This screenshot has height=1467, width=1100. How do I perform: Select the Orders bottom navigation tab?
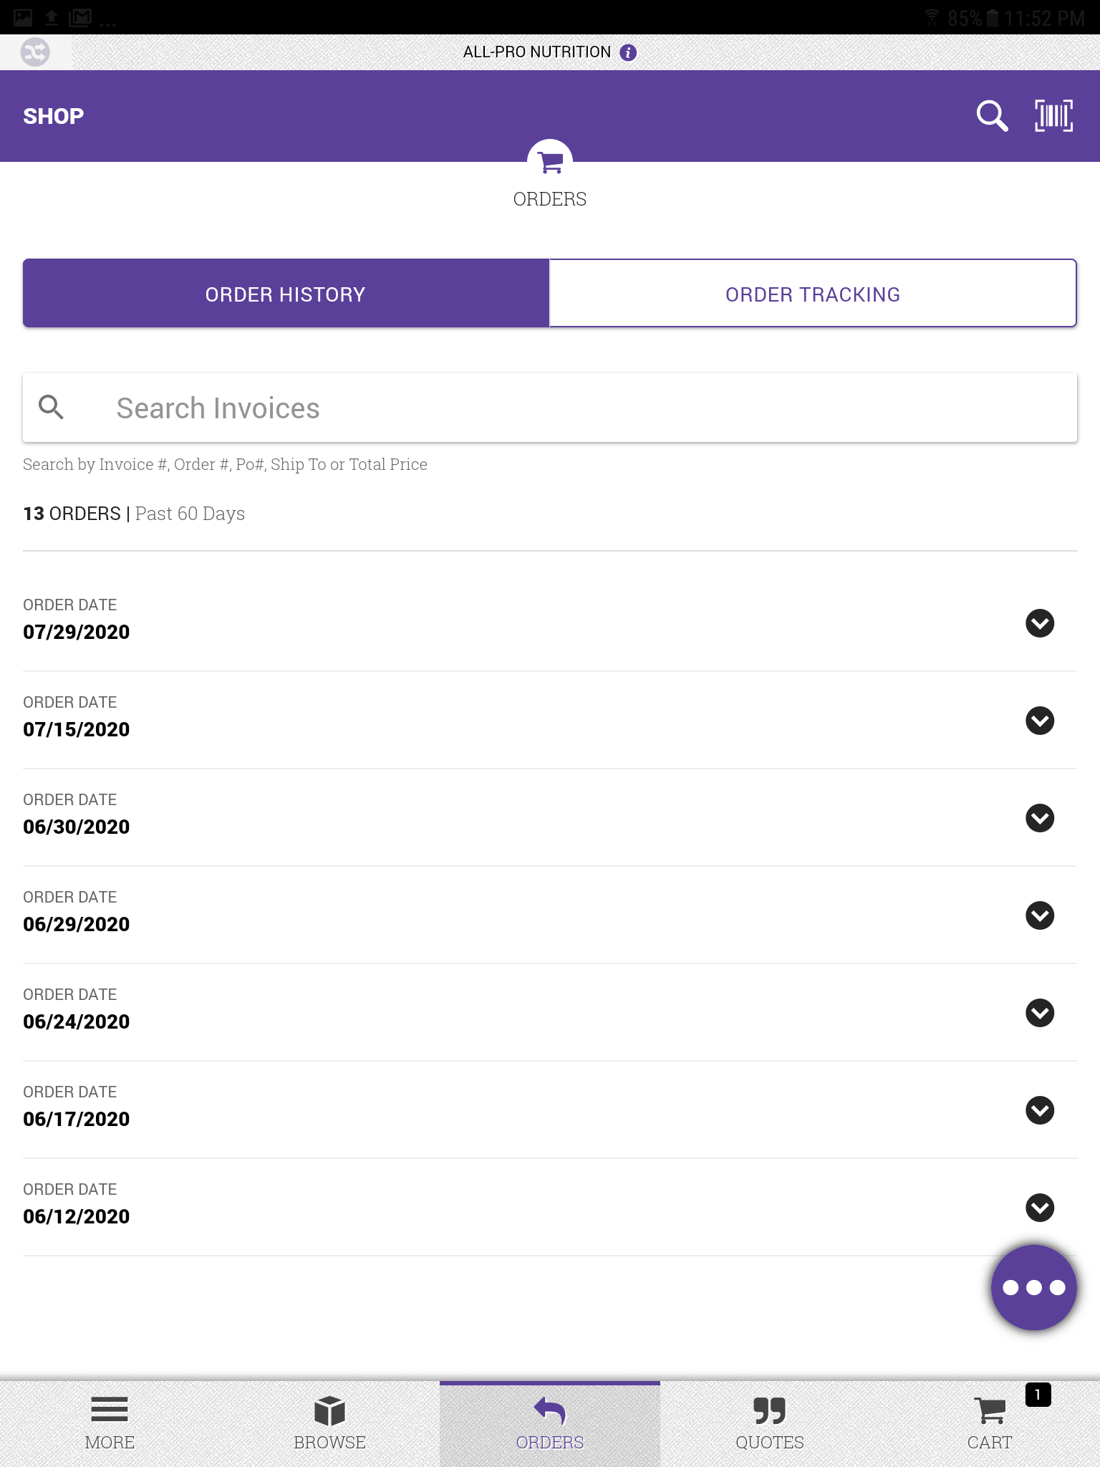pyautogui.click(x=550, y=1423)
